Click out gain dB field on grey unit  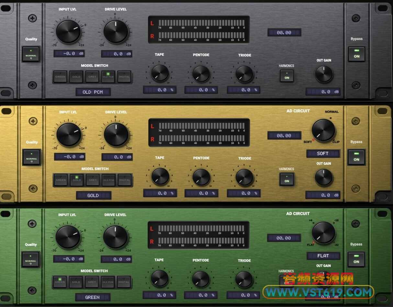coord(323,92)
